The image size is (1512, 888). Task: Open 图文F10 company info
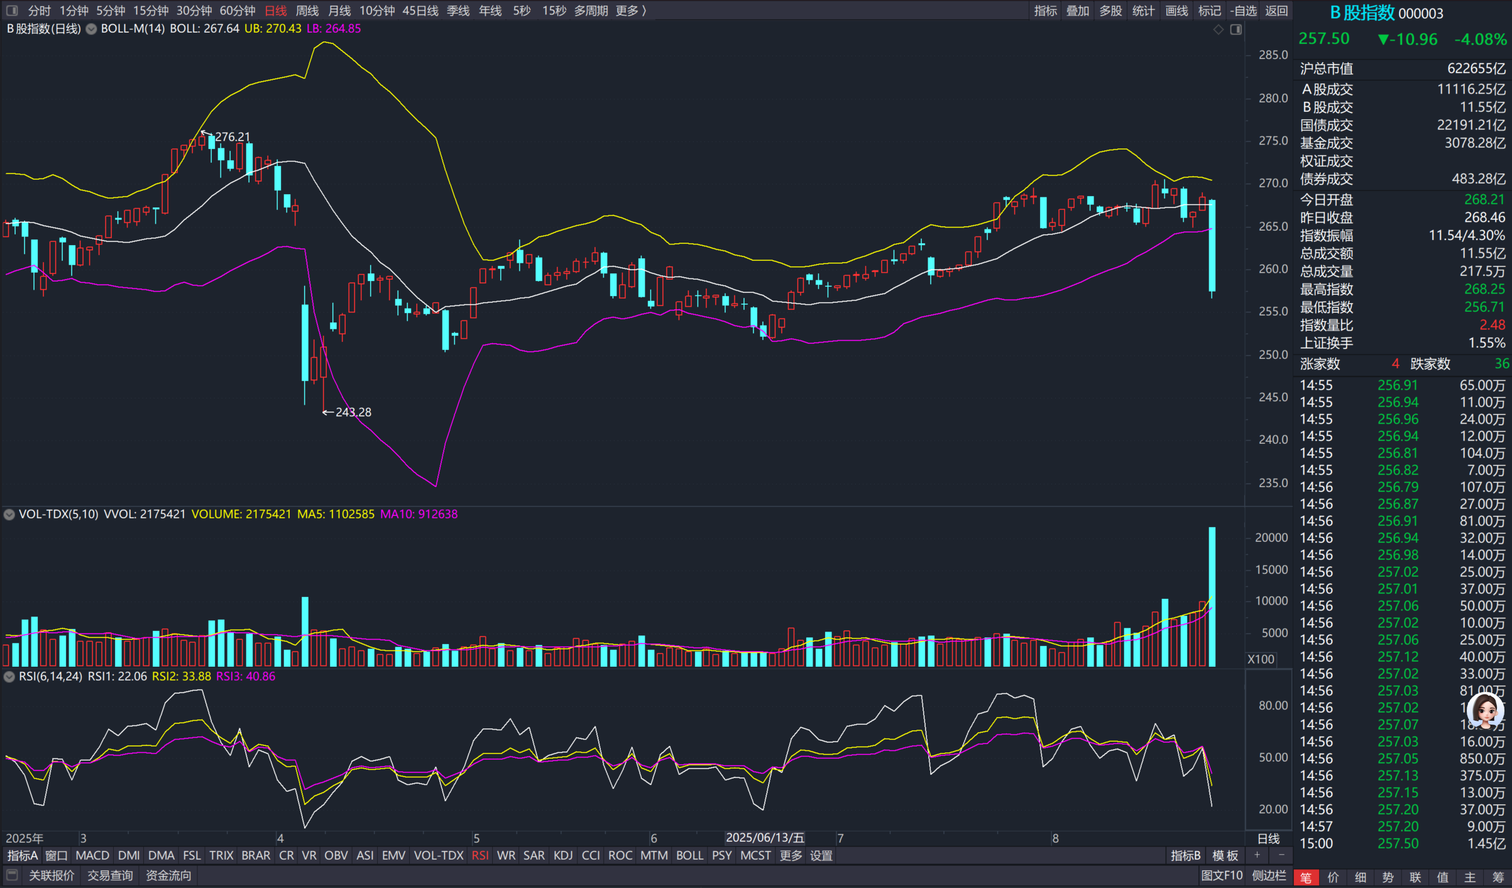tap(1222, 875)
